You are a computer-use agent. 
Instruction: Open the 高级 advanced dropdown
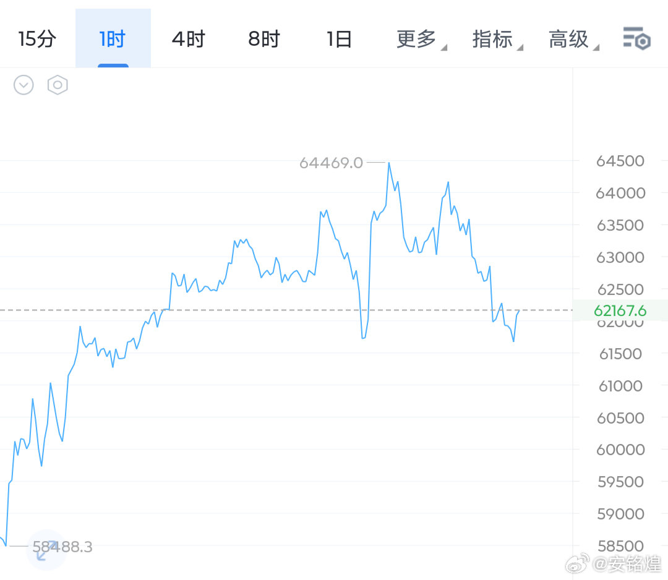click(x=573, y=39)
